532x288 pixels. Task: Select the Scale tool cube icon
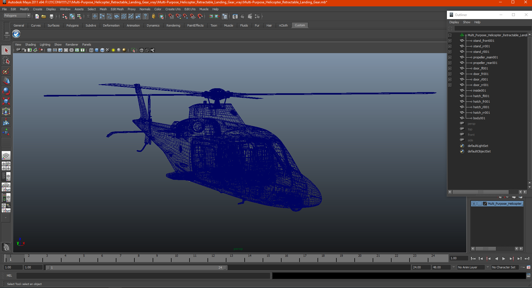pos(6,101)
